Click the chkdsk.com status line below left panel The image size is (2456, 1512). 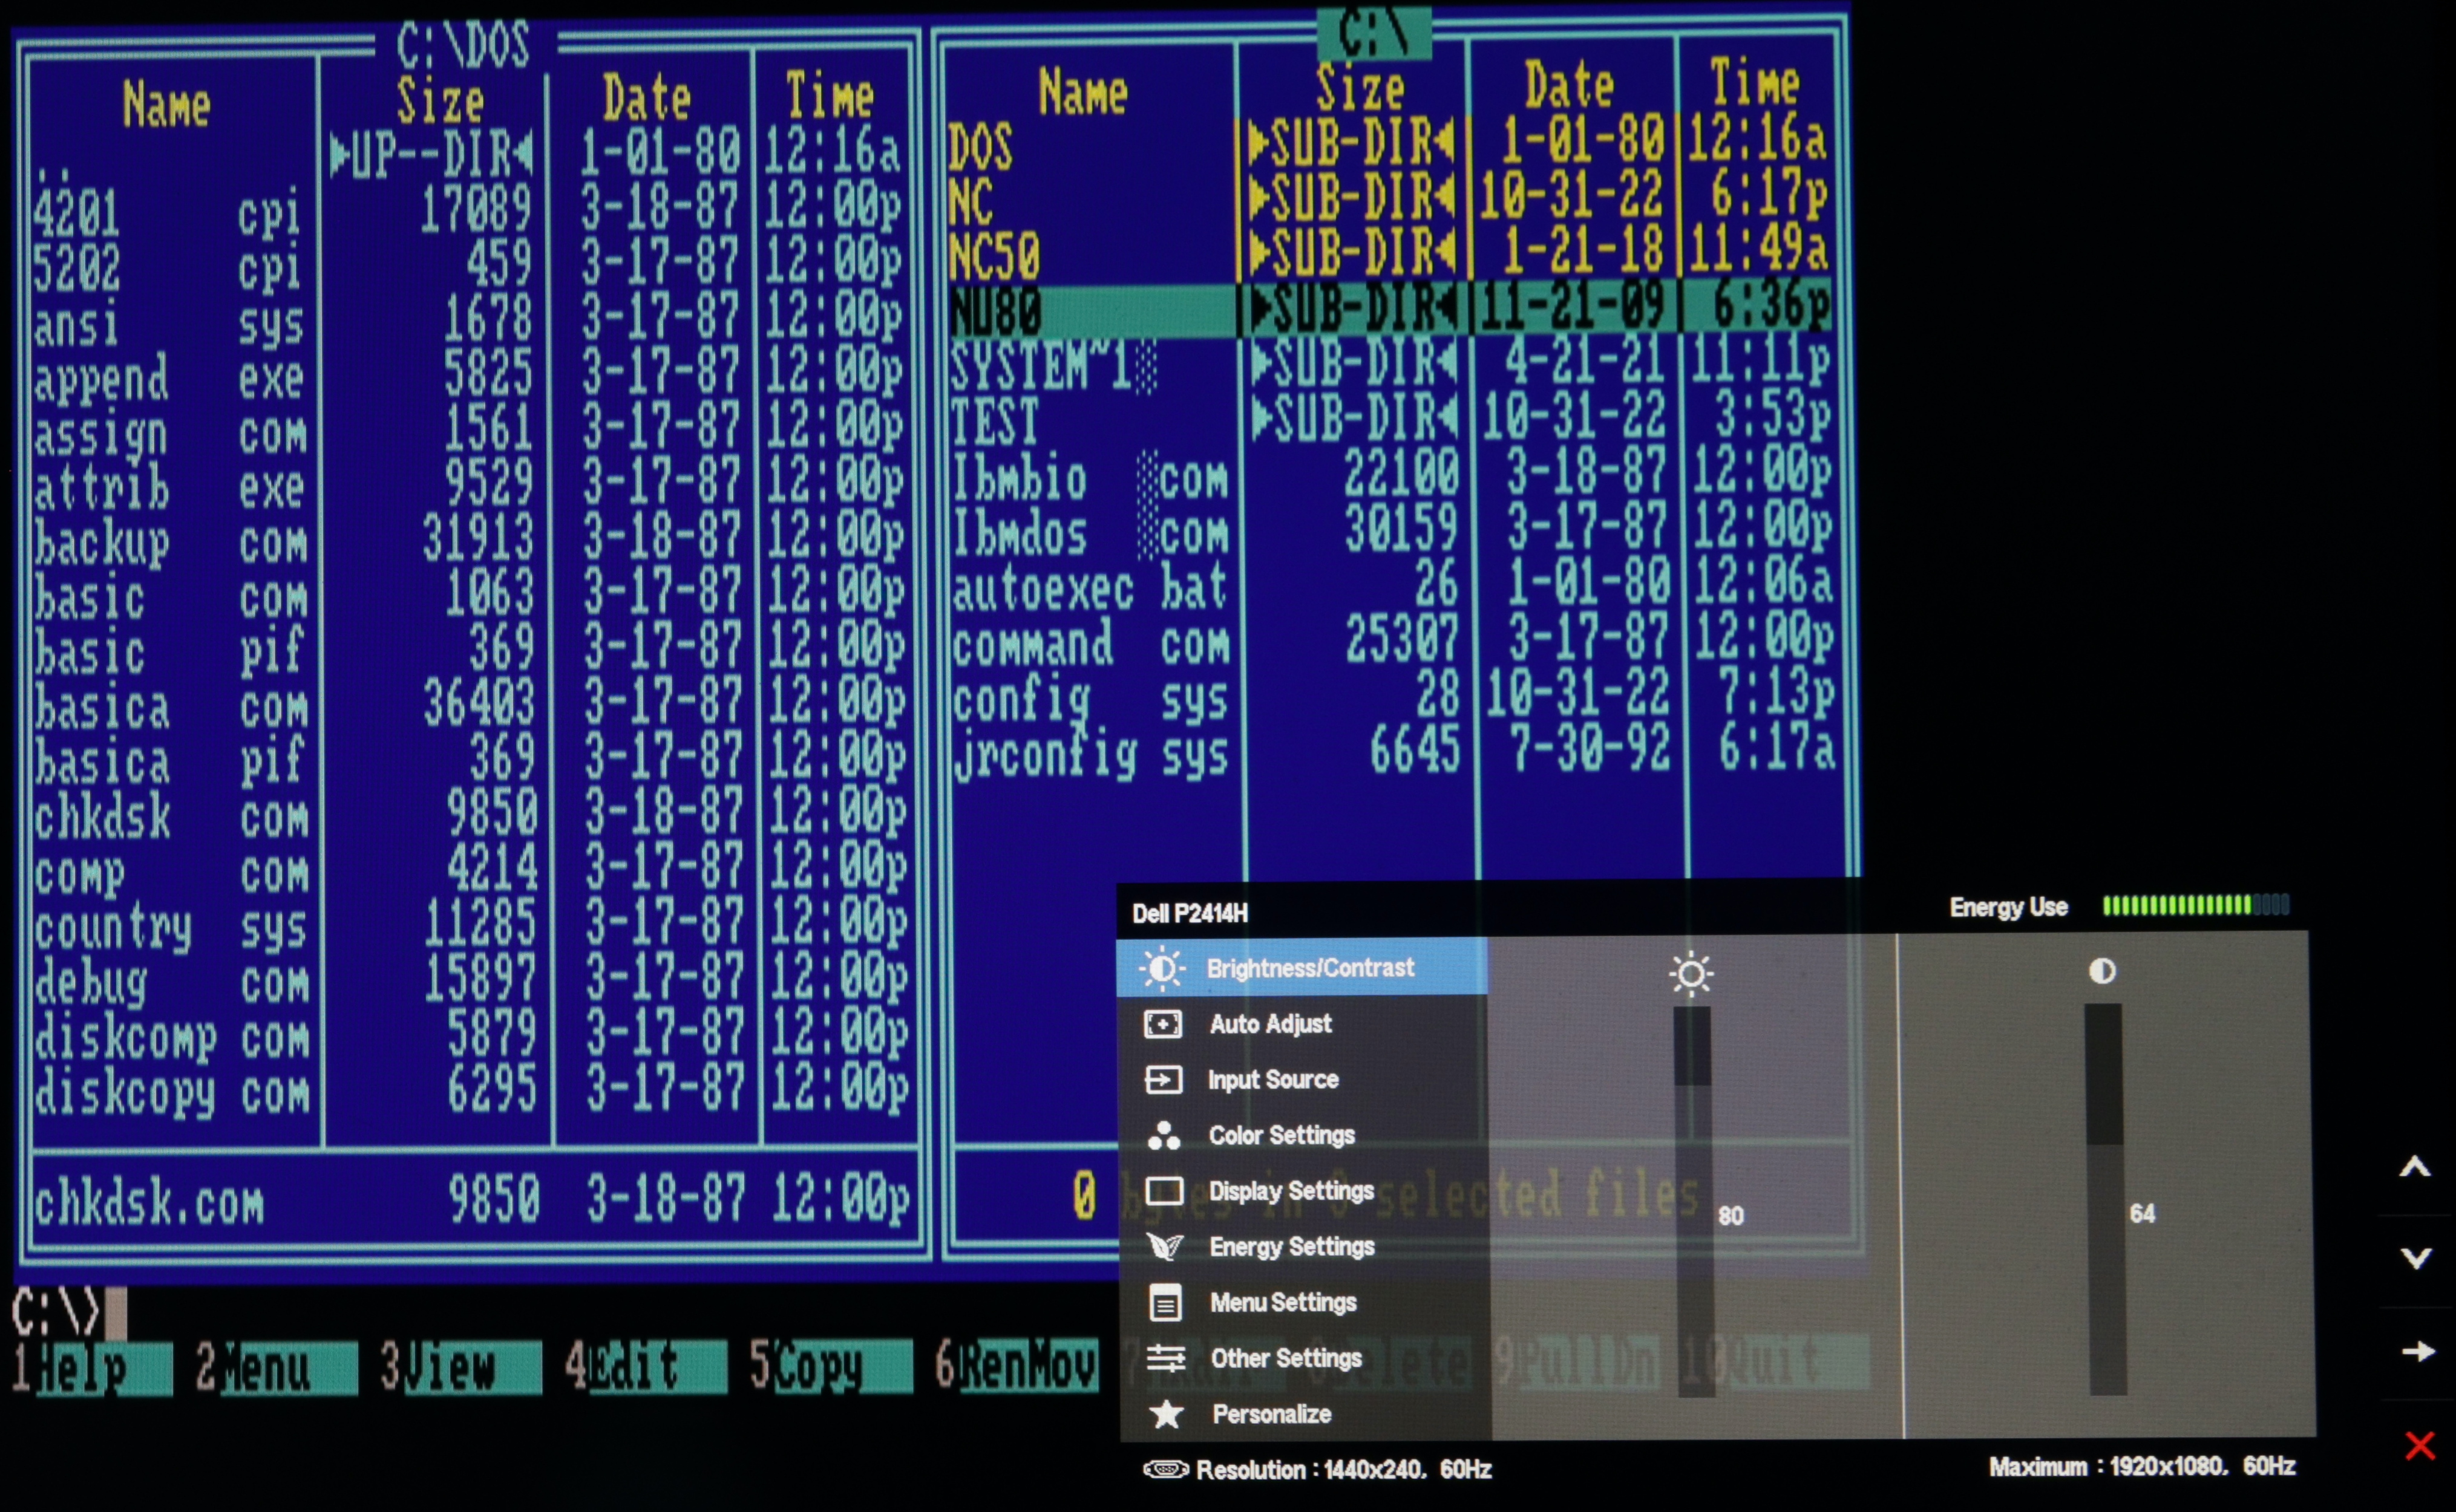[x=471, y=1199]
